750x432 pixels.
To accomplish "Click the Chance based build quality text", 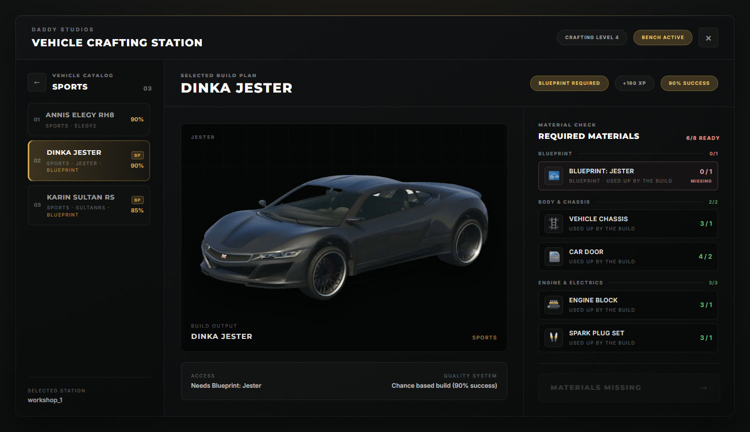I will click(444, 386).
